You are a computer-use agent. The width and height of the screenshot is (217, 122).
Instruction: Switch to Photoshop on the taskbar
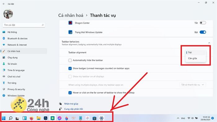(46, 118)
